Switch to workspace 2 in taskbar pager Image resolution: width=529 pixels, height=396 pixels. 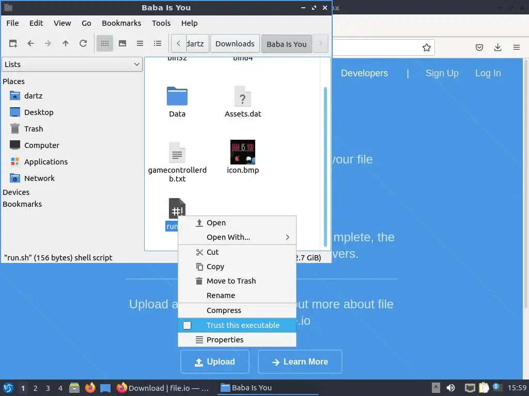pyautogui.click(x=36, y=388)
